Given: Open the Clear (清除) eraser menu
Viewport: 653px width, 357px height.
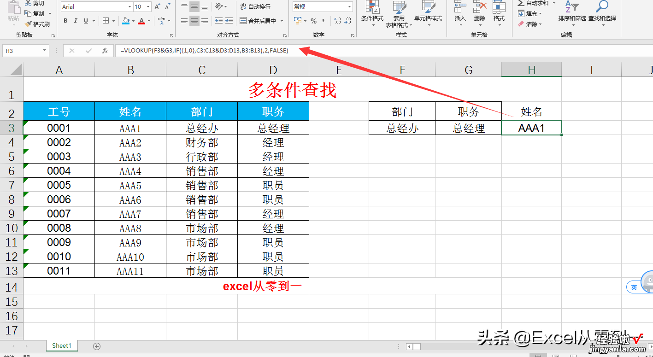Looking at the screenshot, I should [x=530, y=24].
